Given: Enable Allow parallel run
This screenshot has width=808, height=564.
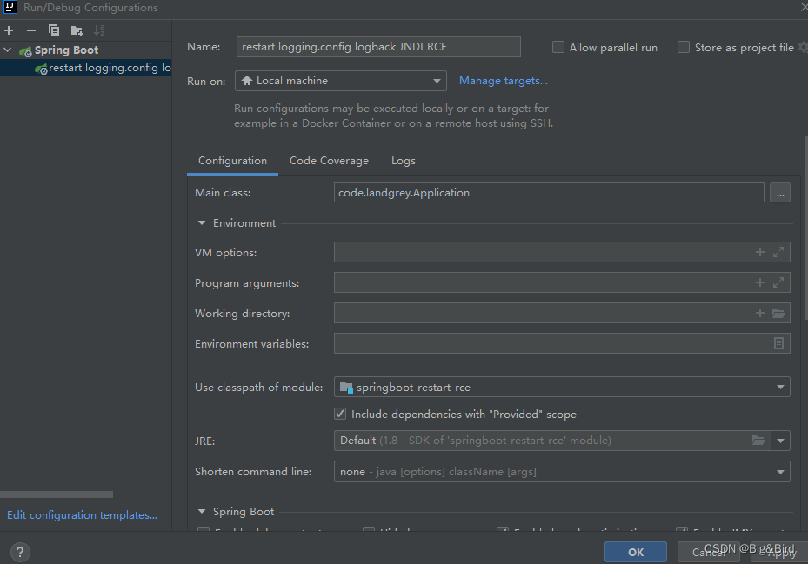Looking at the screenshot, I should (557, 47).
